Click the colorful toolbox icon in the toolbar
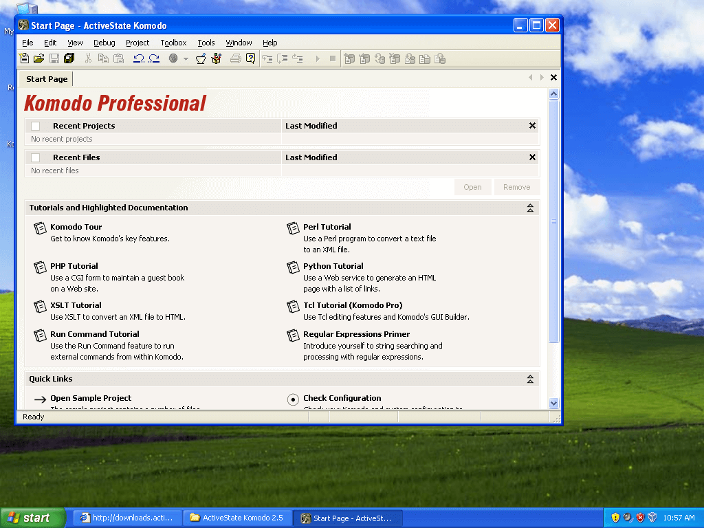This screenshot has height=528, width=704. 217,58
